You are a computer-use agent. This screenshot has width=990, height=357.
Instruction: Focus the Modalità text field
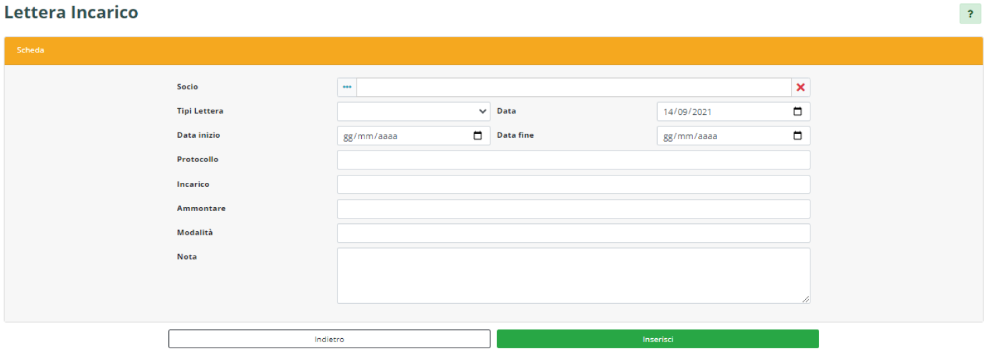point(573,233)
